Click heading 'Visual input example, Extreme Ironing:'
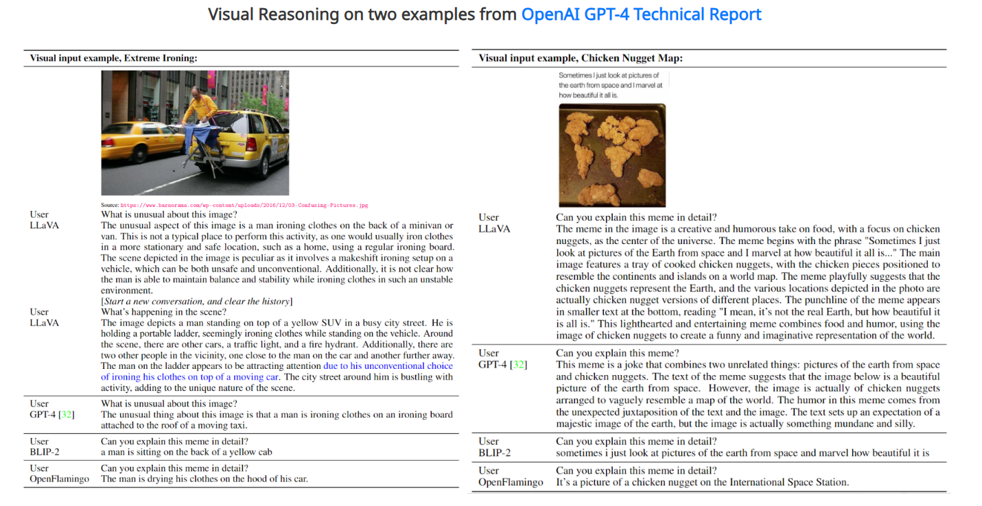982x506 pixels. click(113, 58)
